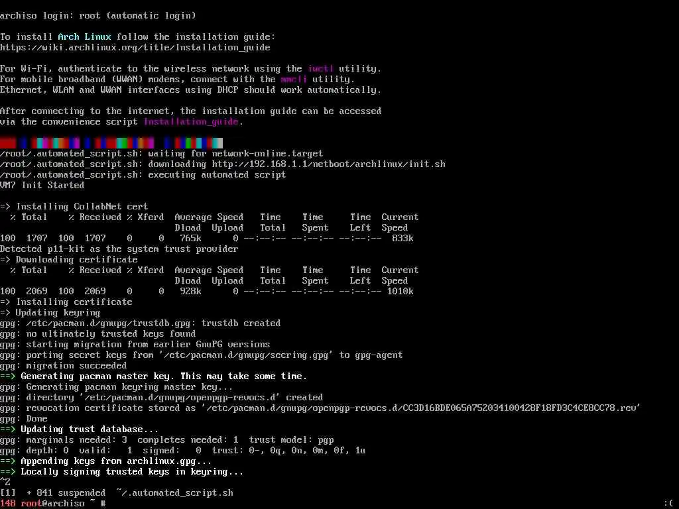This screenshot has width=679, height=509.
Task: Click the line starting 'Ethernet, WLAN and WWAN interfaces'
Action: coord(190,90)
